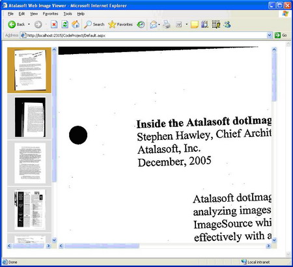The height and width of the screenshot is (267, 293).
Task: Open the View menu
Action: 34,14
